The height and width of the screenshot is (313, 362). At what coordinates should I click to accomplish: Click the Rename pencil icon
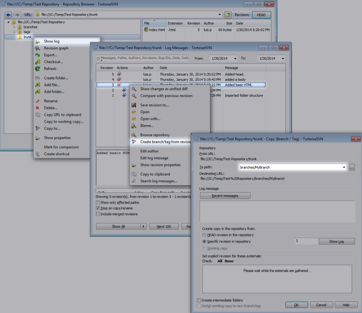point(38,101)
